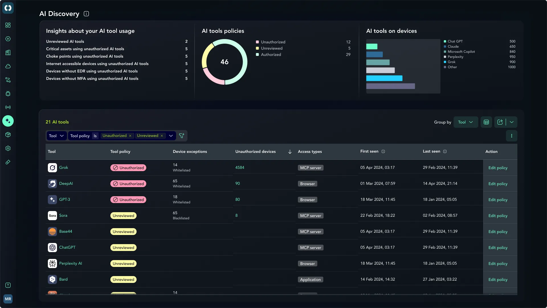Click the First seen column header

pyautogui.click(x=369, y=151)
